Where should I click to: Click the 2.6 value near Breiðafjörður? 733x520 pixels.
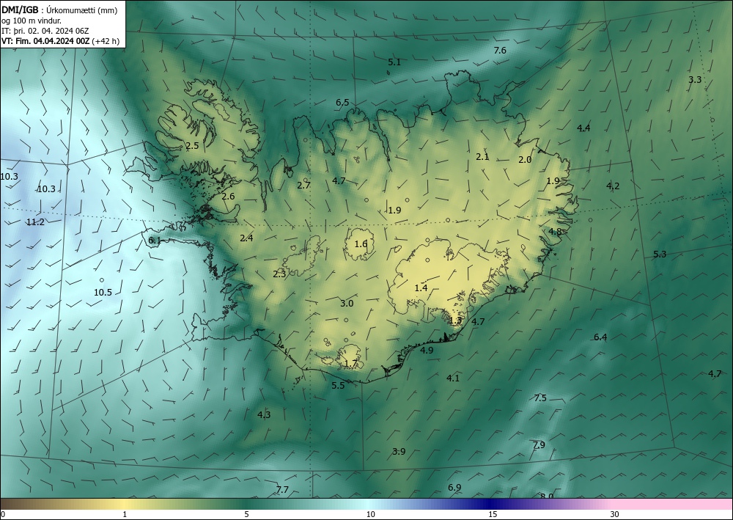click(x=228, y=197)
